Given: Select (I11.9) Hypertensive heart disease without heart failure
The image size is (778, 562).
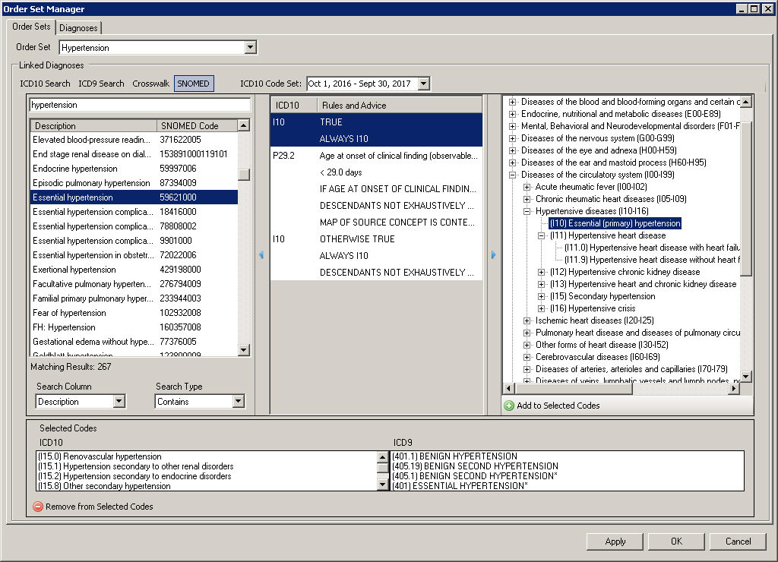Looking at the screenshot, I should pos(653,260).
